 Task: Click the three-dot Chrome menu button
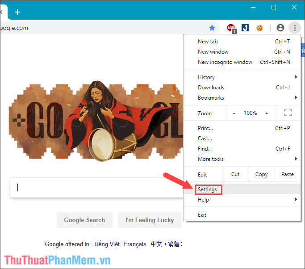(x=295, y=28)
